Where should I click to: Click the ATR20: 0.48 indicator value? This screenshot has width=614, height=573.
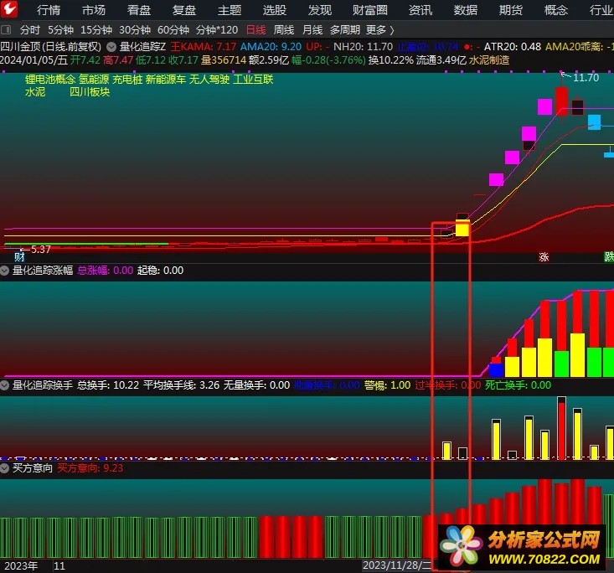[x=513, y=47]
